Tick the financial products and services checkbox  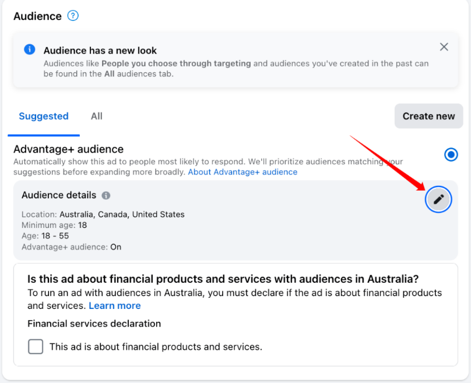[x=36, y=347]
